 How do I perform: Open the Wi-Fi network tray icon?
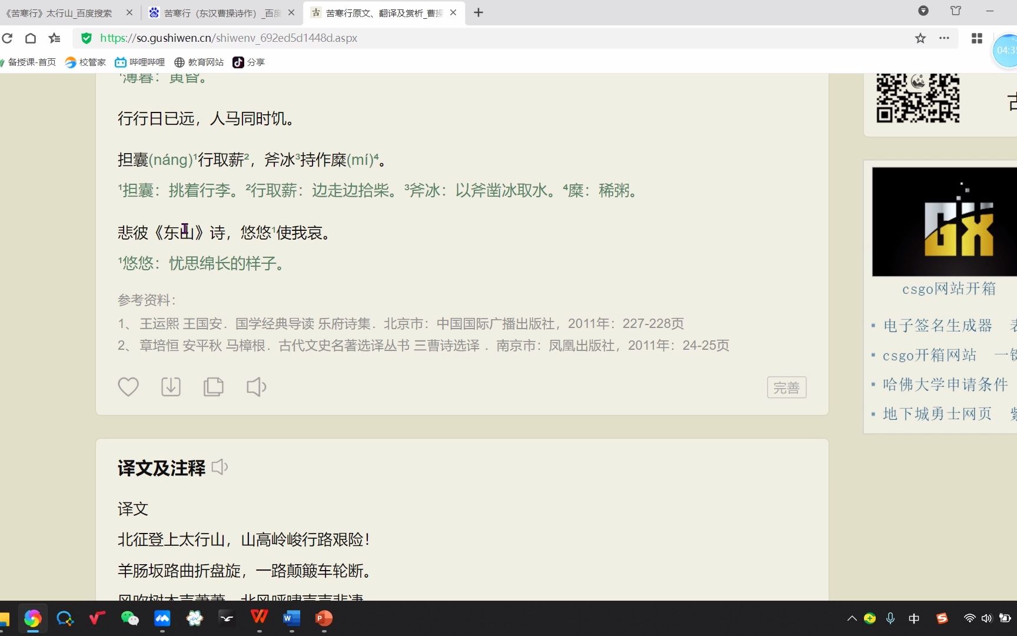tap(969, 618)
